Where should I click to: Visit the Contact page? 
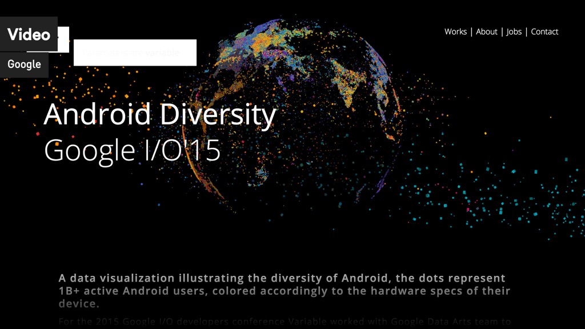coord(544,32)
